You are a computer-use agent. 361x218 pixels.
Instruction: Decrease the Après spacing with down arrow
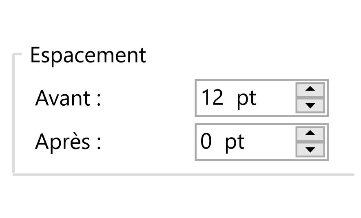coord(310,149)
